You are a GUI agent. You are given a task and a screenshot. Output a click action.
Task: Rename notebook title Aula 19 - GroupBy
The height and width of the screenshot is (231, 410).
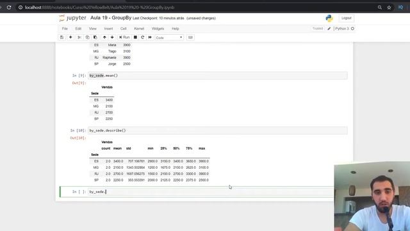click(x=111, y=18)
